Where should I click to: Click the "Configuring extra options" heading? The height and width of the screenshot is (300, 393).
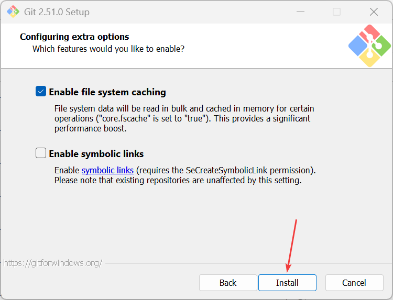click(x=74, y=37)
